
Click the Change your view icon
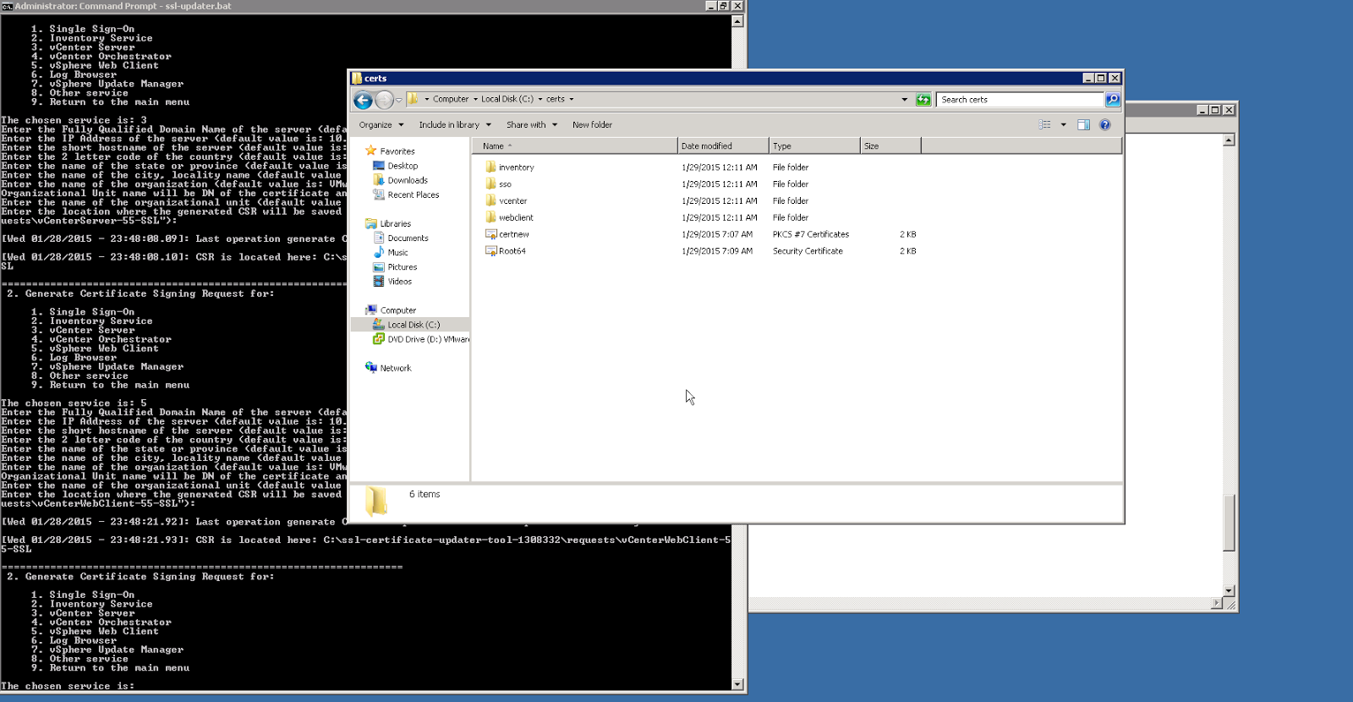point(1045,124)
